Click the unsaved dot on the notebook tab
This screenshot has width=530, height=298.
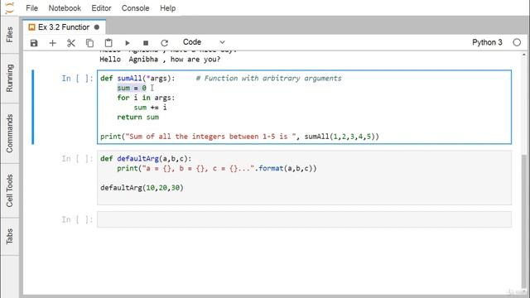(x=97, y=27)
